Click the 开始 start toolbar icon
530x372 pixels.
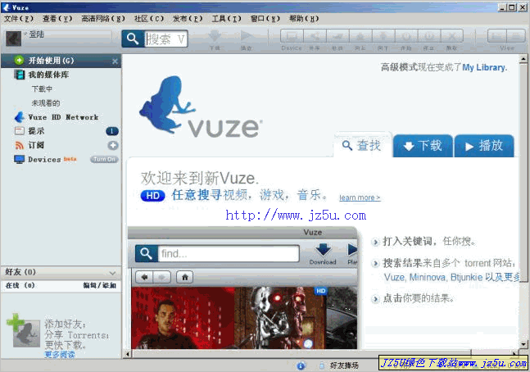406,36
